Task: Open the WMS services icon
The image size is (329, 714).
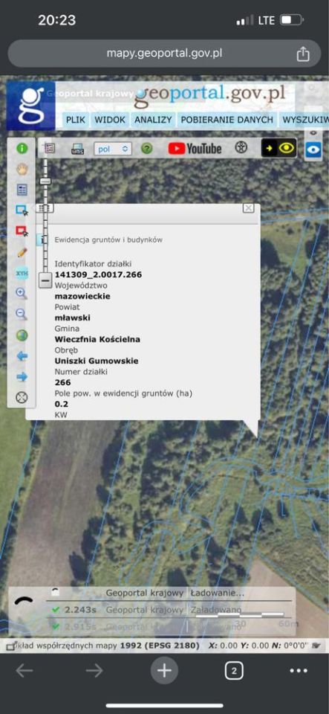Action: tap(78, 149)
